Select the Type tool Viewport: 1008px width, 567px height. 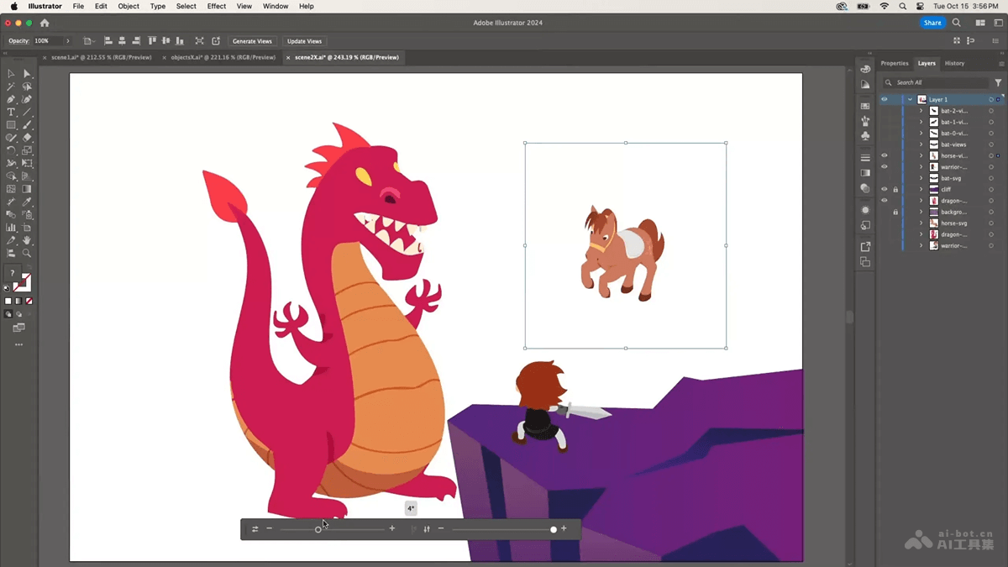(10, 112)
